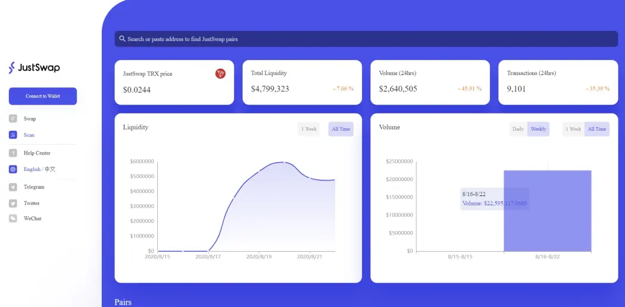Click the Swap sidebar icon
The height and width of the screenshot is (307, 625).
click(x=12, y=119)
